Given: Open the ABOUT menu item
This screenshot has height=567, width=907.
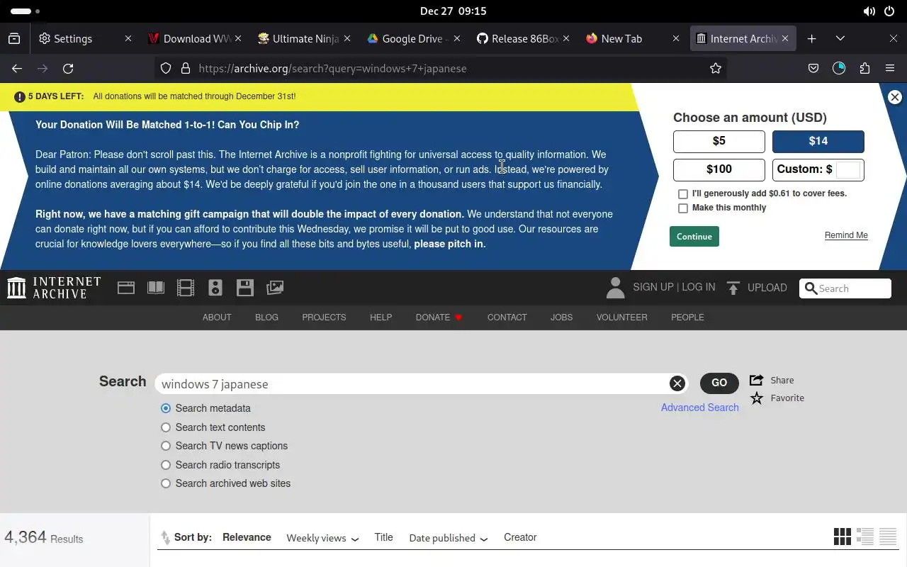Looking at the screenshot, I should tap(217, 317).
